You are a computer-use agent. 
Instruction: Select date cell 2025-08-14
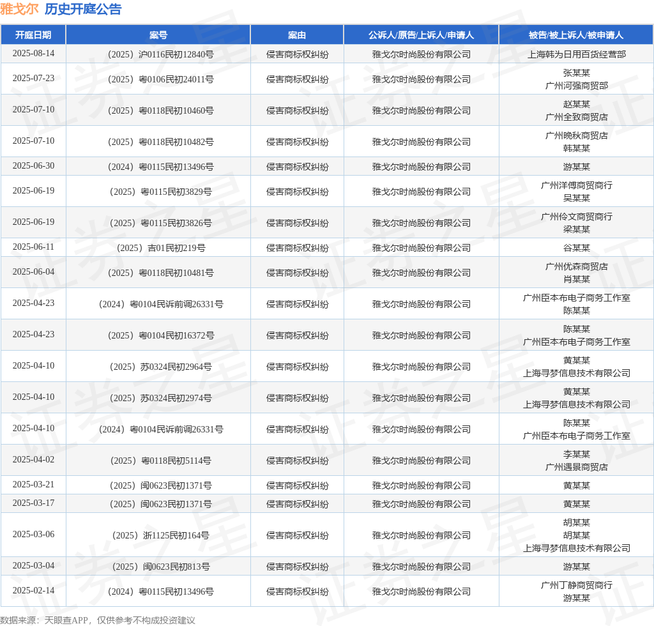pos(33,54)
